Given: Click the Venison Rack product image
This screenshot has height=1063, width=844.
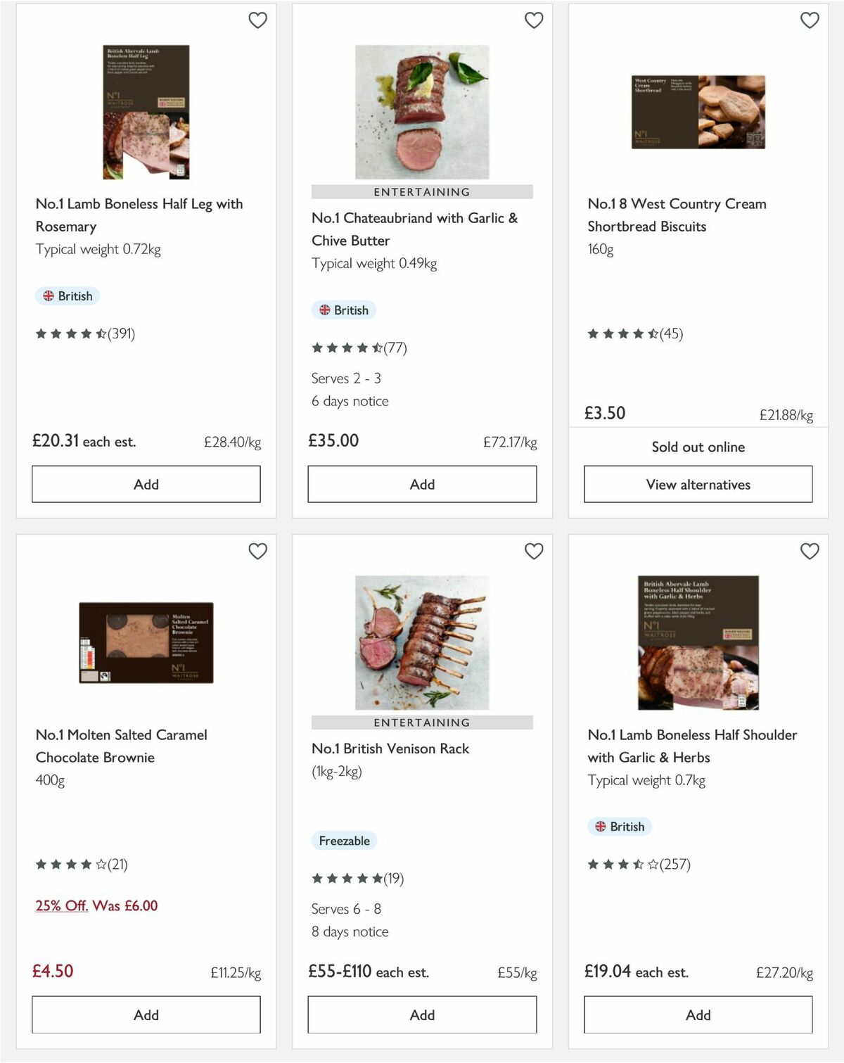Looking at the screenshot, I should pyautogui.click(x=421, y=644).
